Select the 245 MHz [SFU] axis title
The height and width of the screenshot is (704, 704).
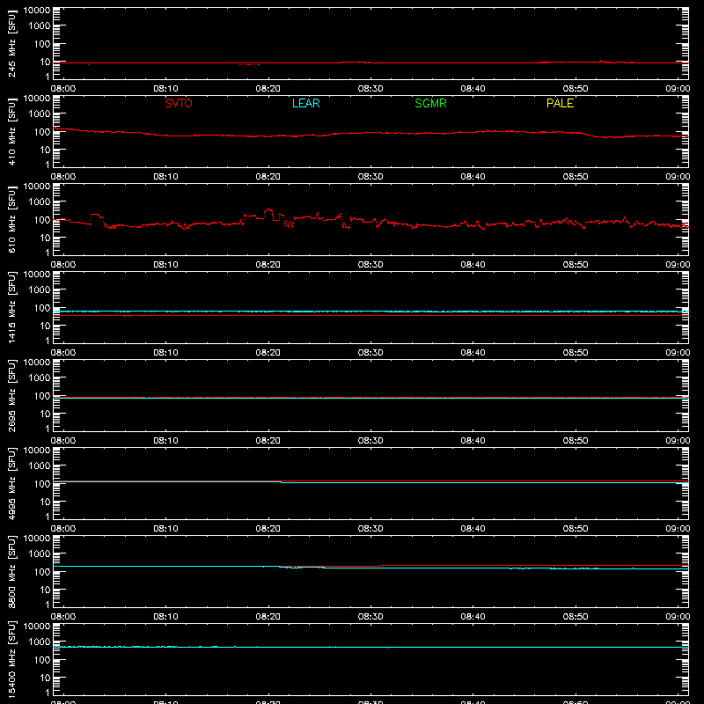point(11,44)
